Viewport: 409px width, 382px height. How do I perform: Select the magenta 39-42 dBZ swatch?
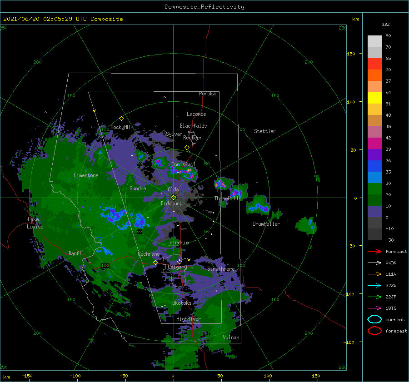(374, 143)
